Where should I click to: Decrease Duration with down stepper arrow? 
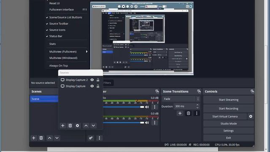coord(197,108)
